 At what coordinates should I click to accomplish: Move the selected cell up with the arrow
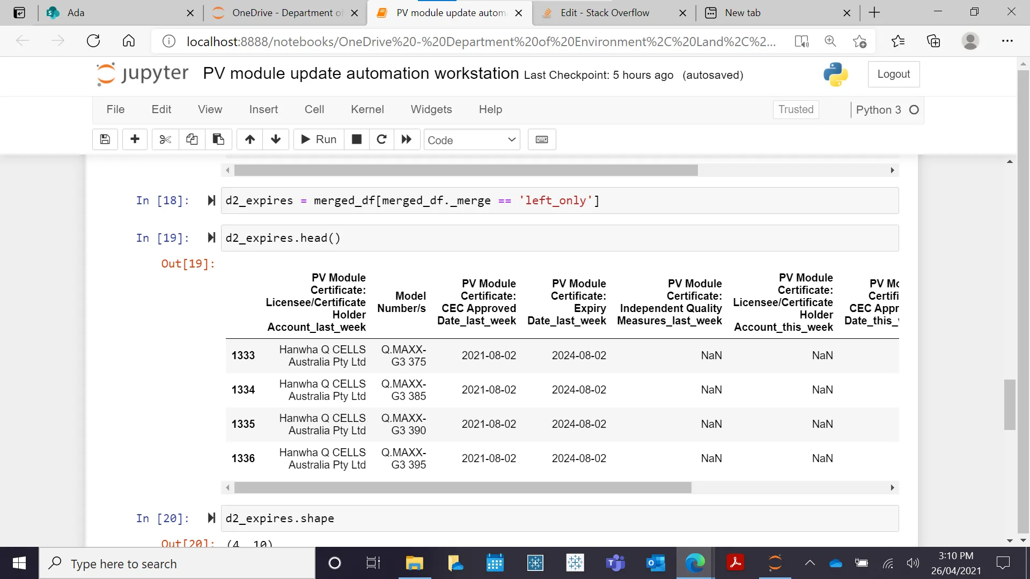[x=250, y=139]
